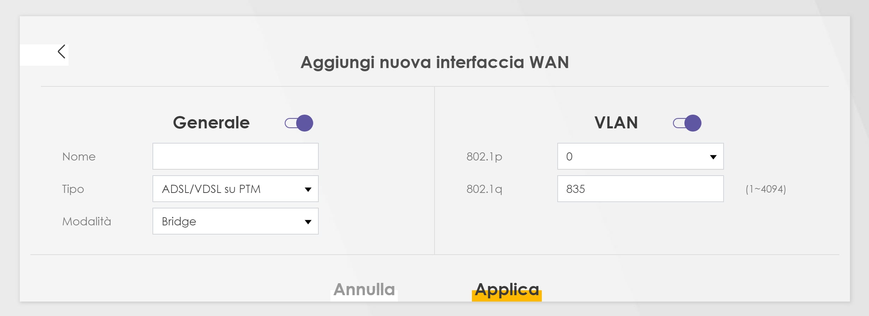The height and width of the screenshot is (316, 869).
Task: Click the arrow icon in 802.1p field
Action: [x=713, y=157]
